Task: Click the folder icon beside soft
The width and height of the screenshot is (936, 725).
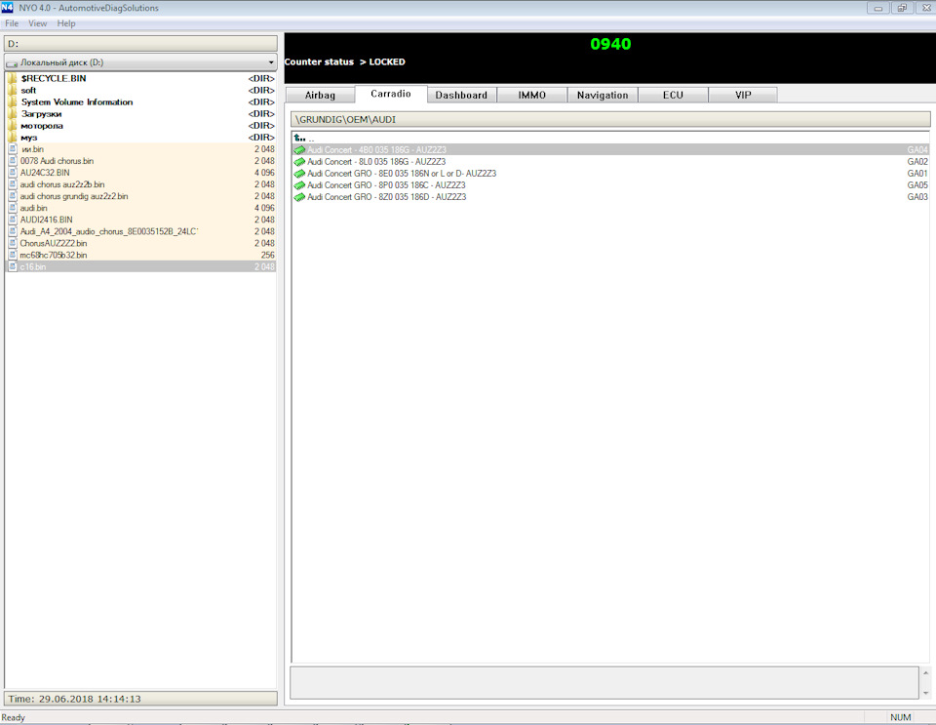Action: coord(13,90)
